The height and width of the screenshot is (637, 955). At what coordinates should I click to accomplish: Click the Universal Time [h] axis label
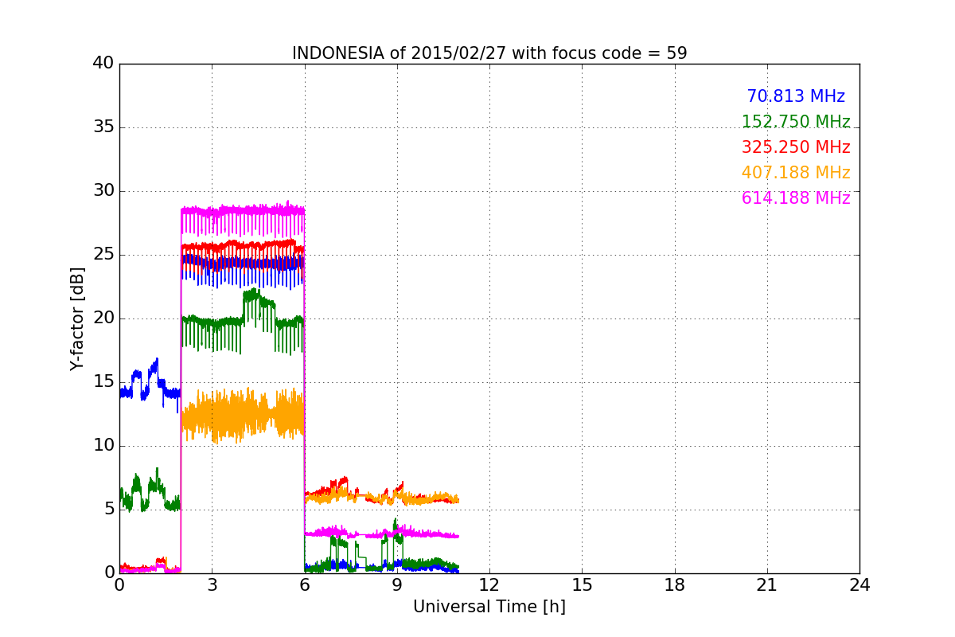[489, 607]
